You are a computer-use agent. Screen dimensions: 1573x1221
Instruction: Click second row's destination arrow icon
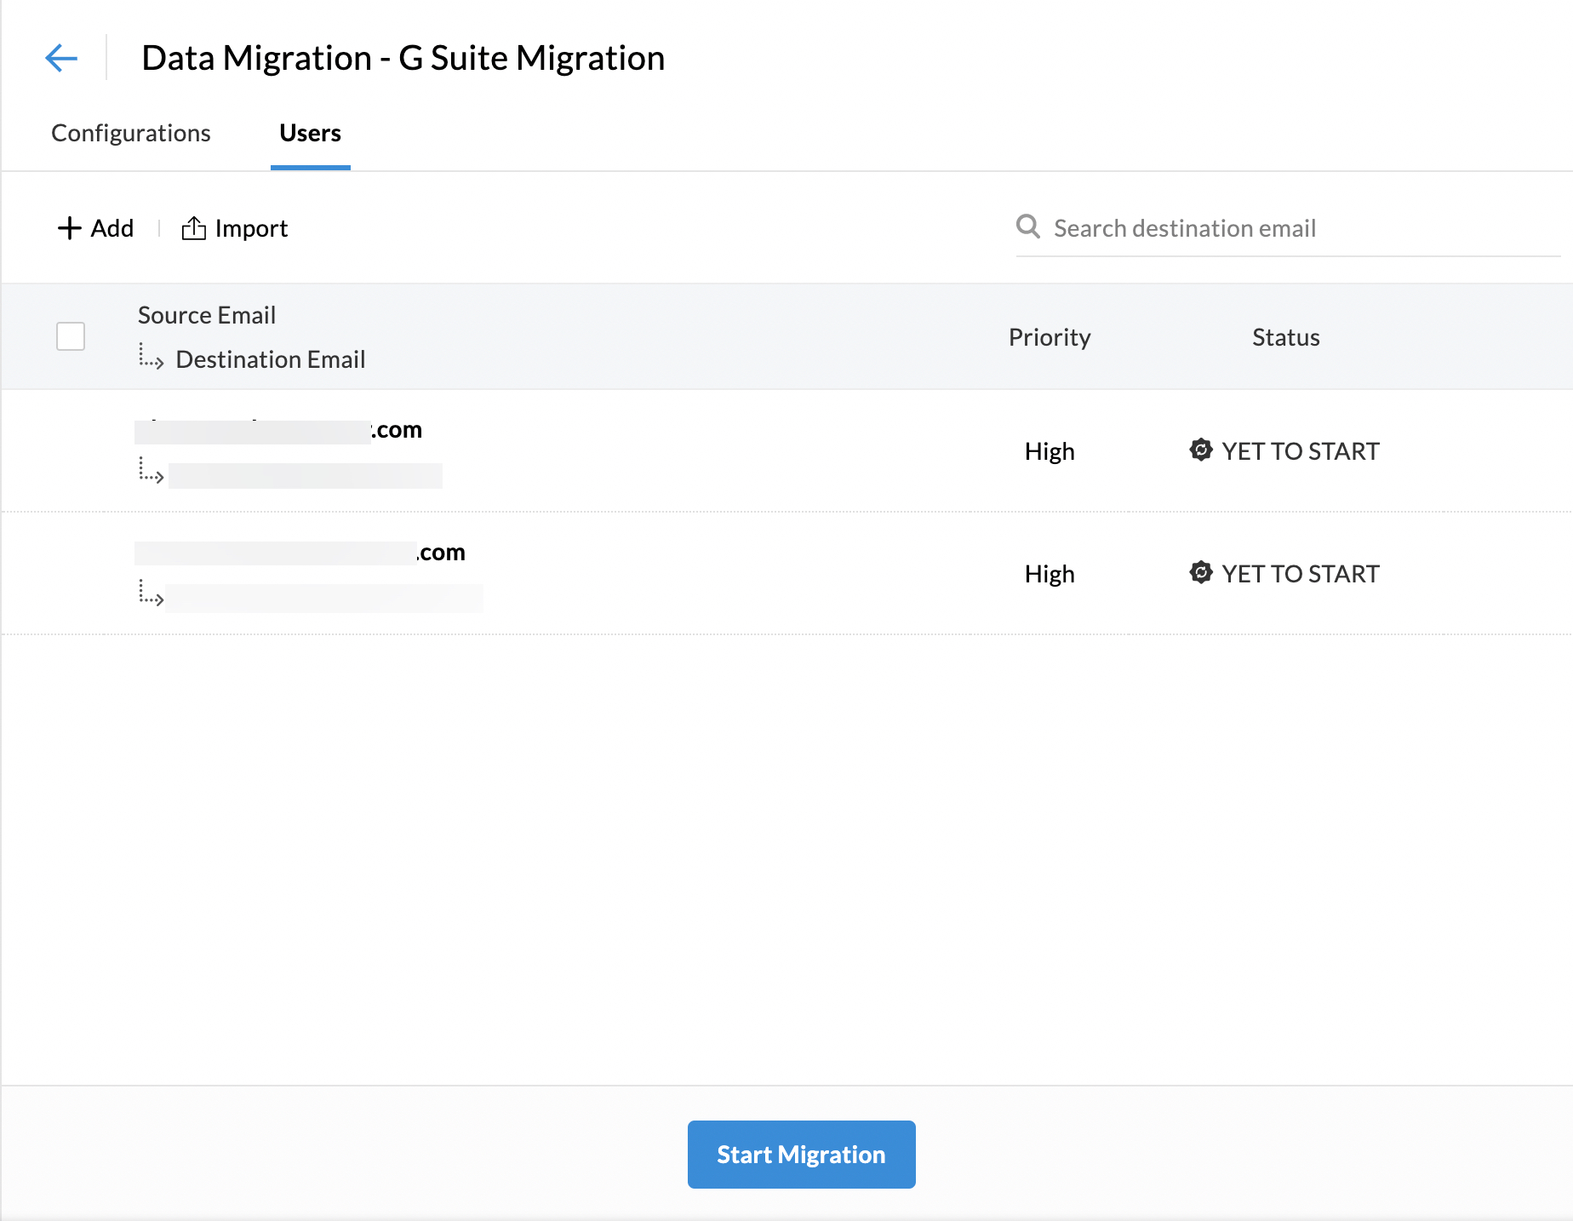click(151, 593)
